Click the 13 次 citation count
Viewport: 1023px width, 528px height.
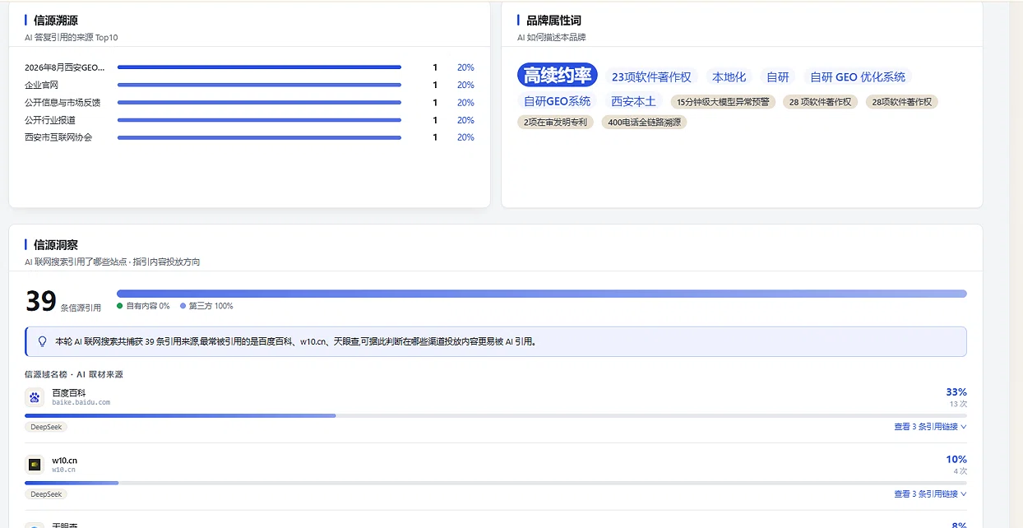coord(958,404)
